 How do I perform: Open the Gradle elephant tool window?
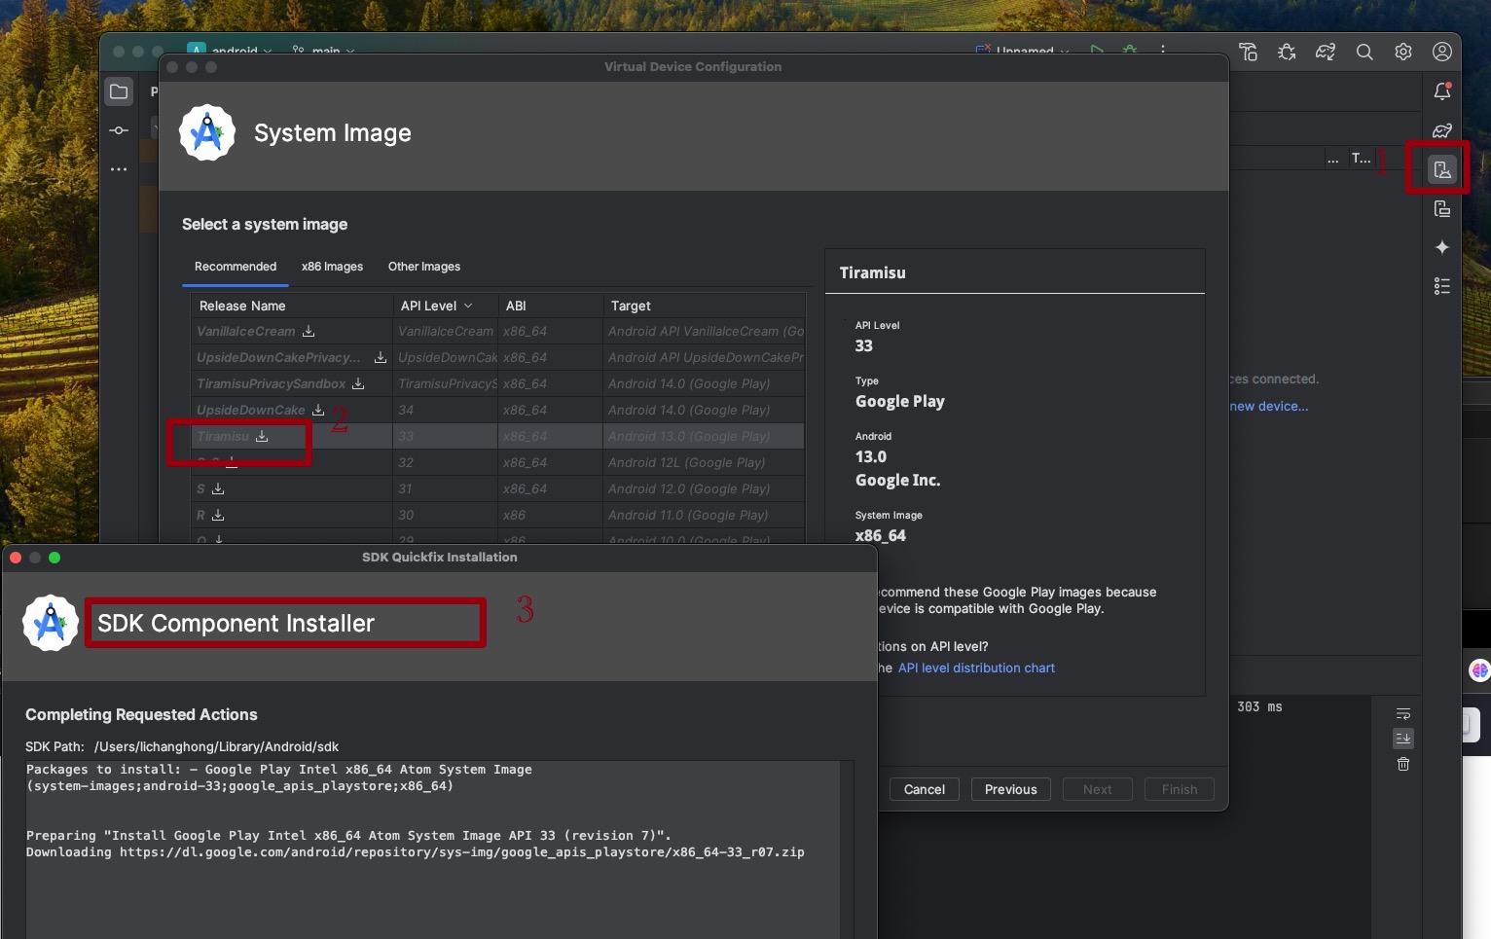pos(1441,131)
